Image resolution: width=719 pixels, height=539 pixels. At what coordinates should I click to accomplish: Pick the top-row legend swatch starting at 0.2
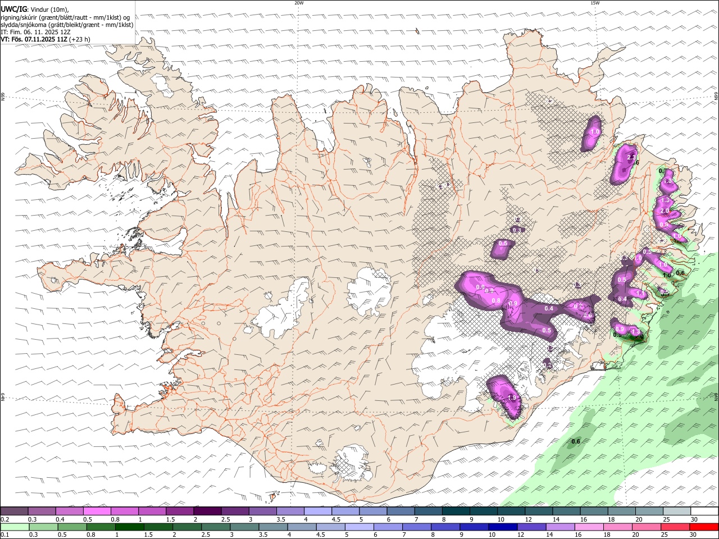click(x=14, y=511)
